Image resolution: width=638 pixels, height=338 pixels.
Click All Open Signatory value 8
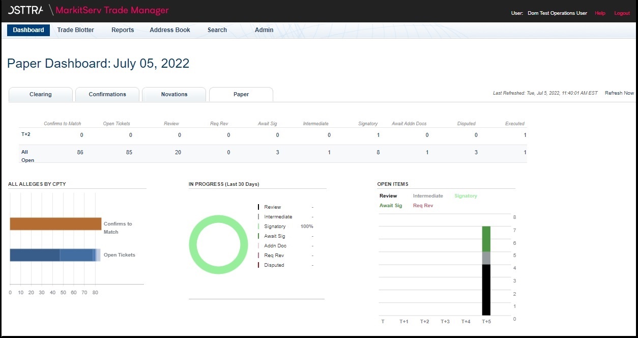tap(378, 153)
